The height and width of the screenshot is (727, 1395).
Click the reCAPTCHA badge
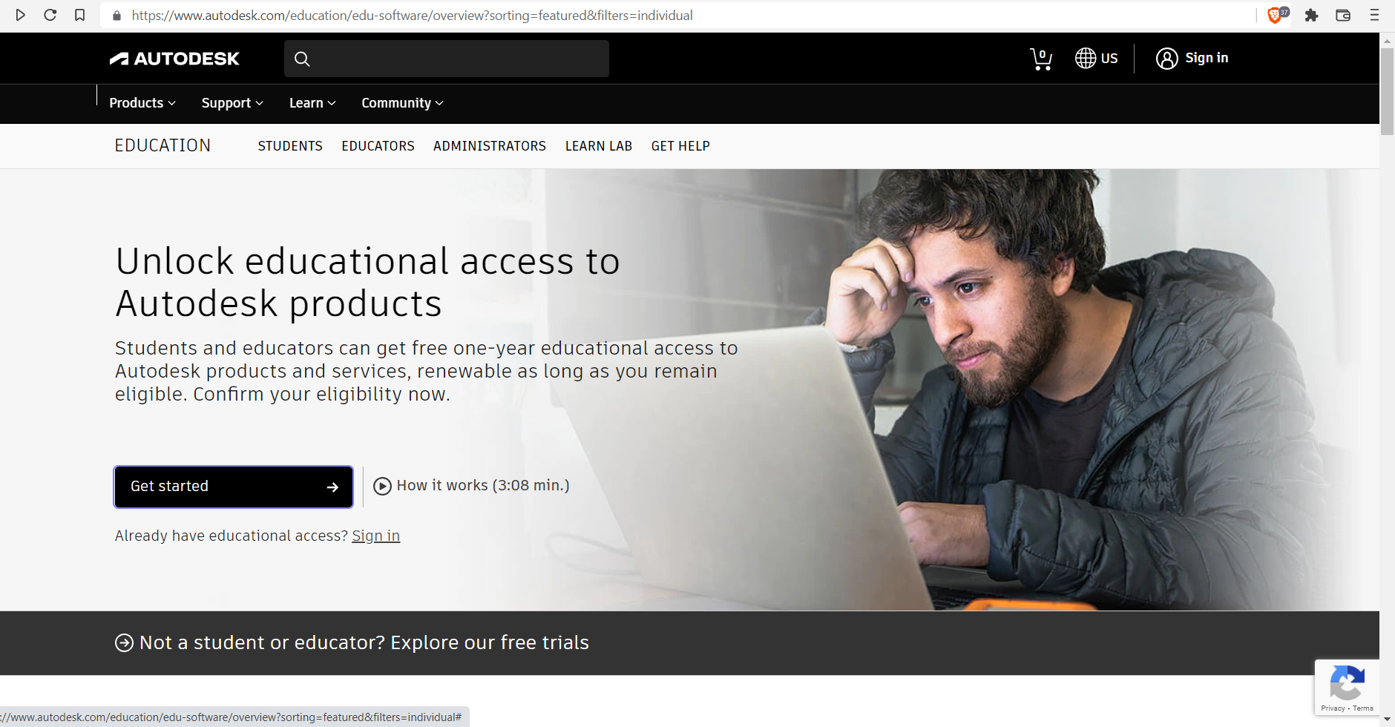click(x=1347, y=688)
